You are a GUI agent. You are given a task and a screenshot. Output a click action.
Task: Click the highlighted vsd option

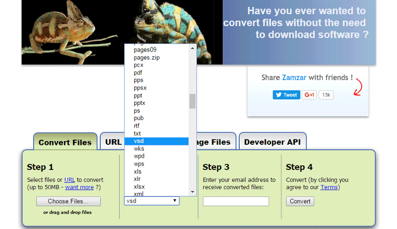click(x=156, y=141)
